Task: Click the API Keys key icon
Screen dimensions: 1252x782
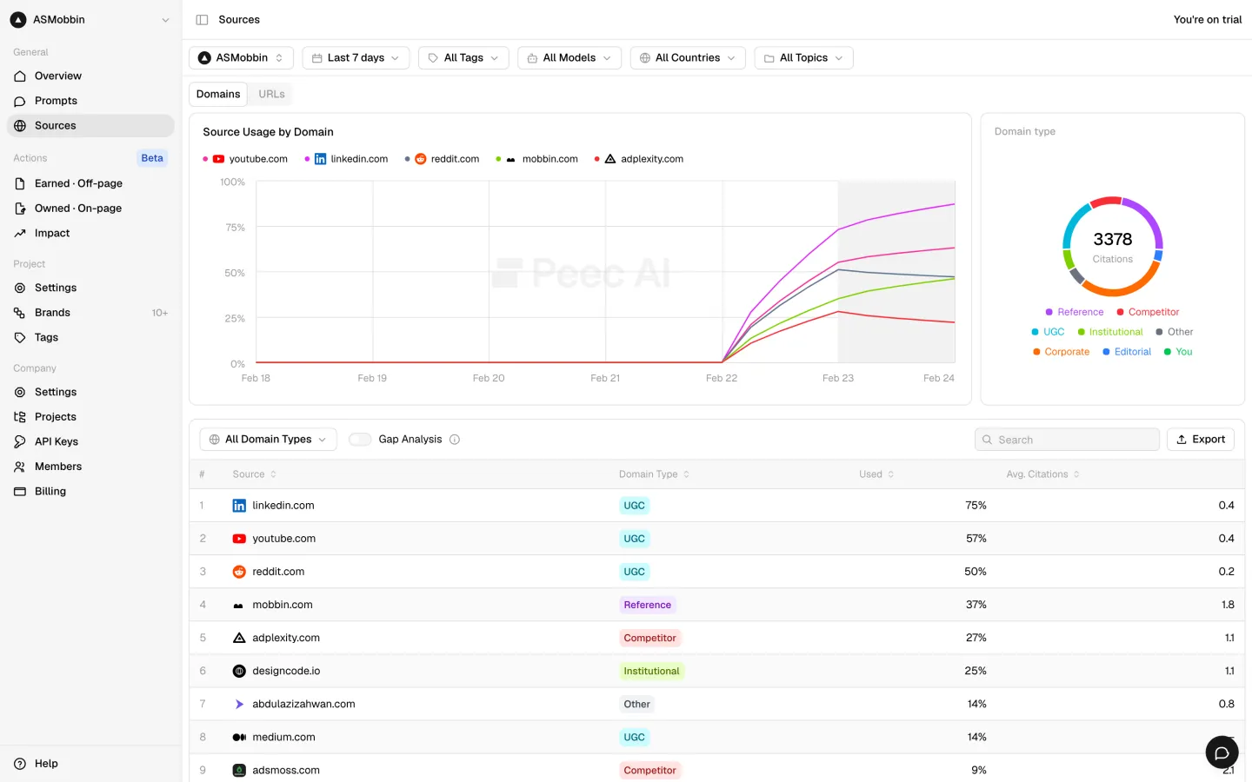Action: (20, 442)
